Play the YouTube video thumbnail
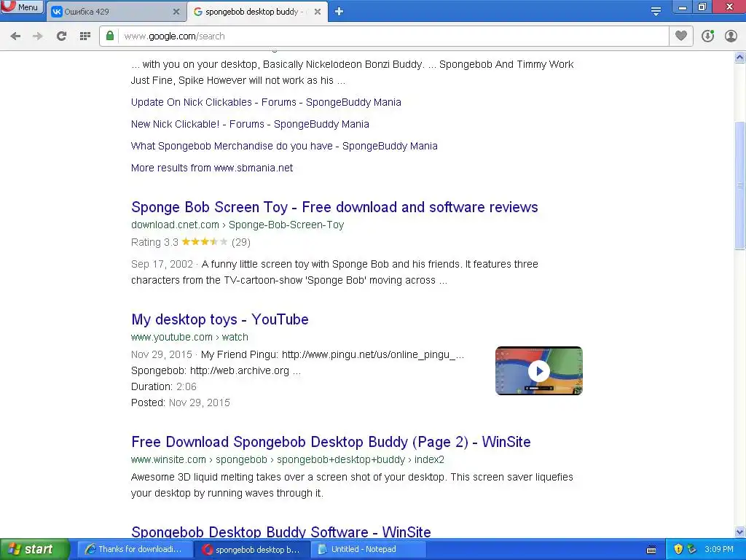This screenshot has width=746, height=560. tap(538, 371)
